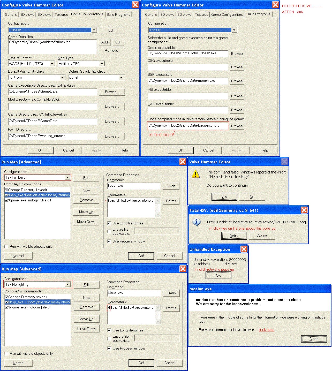Viewport: 332px width, 371px height.
Task: Click Add button for Game Data files
Action: point(104,42)
